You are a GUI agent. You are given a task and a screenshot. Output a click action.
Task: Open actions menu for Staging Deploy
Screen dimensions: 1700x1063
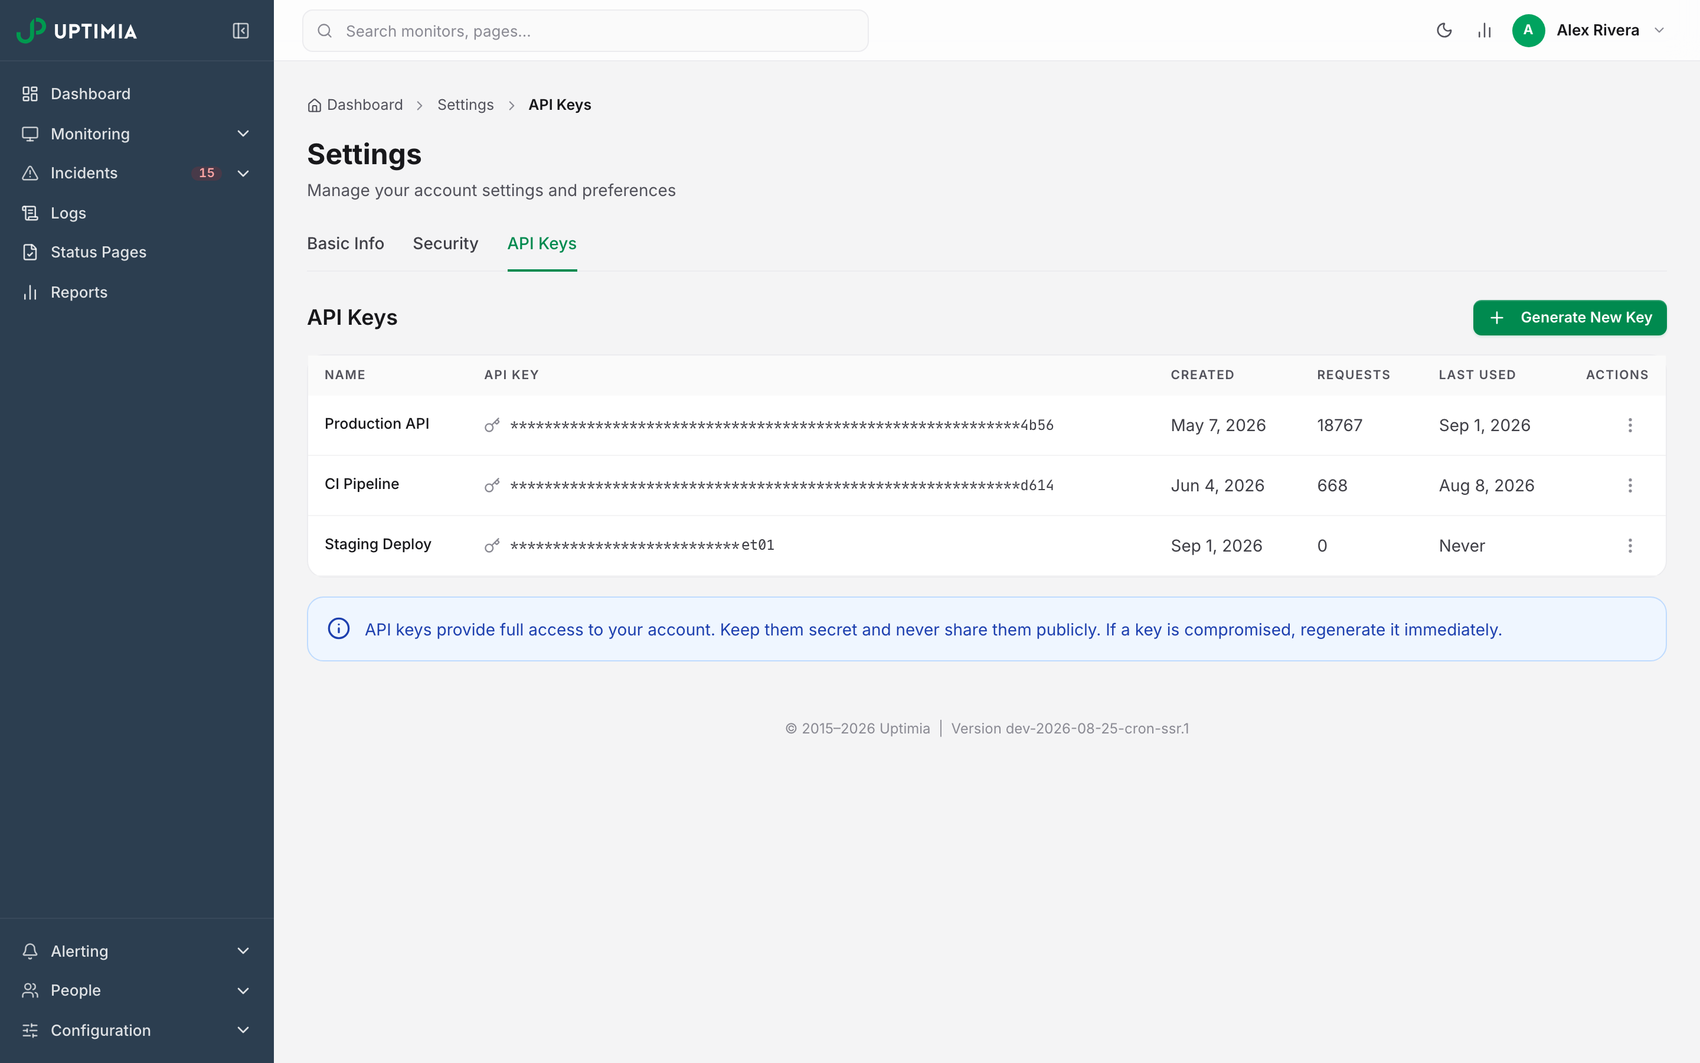[1630, 546]
